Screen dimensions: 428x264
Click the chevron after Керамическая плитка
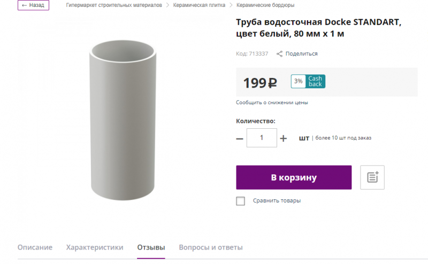coord(231,5)
